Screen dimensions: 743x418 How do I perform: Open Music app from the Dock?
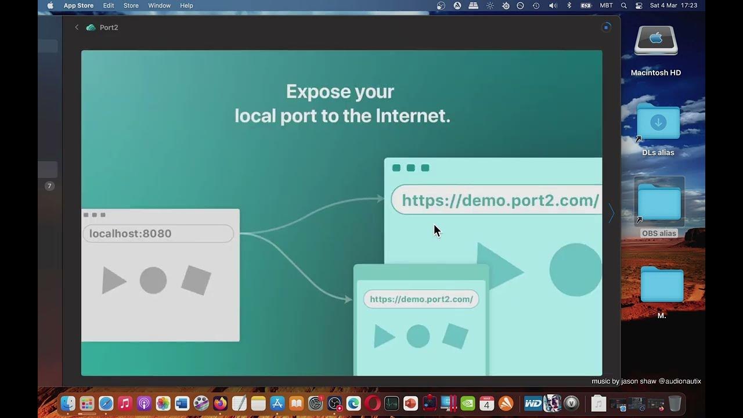click(125, 403)
